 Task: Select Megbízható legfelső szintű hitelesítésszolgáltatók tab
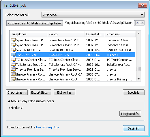point(98,23)
